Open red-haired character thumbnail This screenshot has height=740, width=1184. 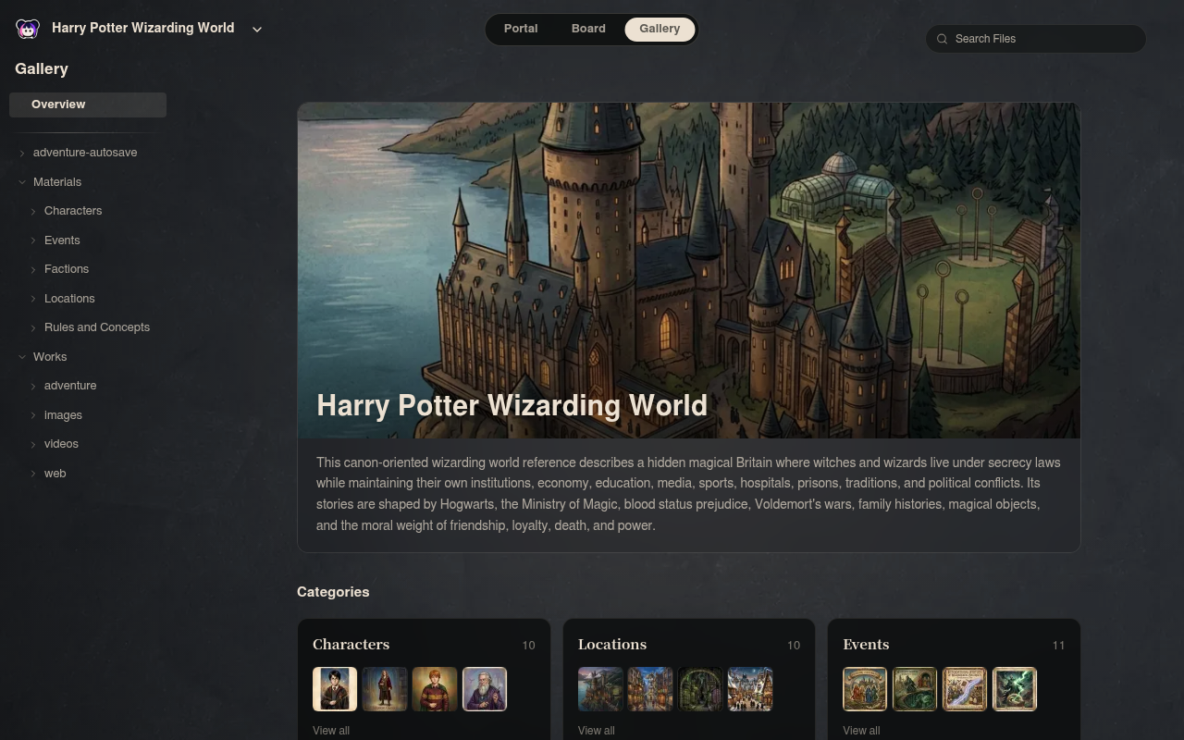(435, 689)
